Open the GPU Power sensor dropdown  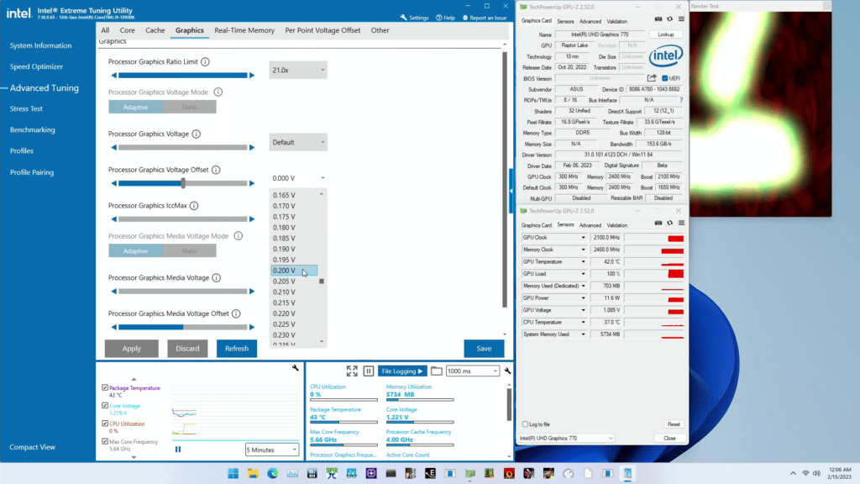[583, 298]
